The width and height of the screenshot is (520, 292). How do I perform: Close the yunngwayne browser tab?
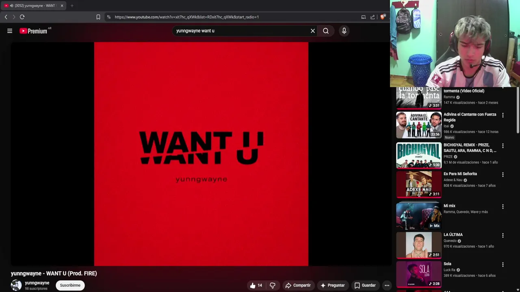pos(62,6)
